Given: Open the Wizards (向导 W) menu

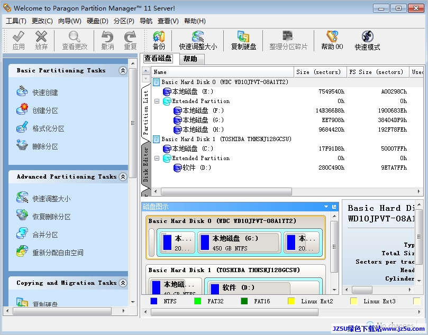Looking at the screenshot, I should click(x=70, y=21).
